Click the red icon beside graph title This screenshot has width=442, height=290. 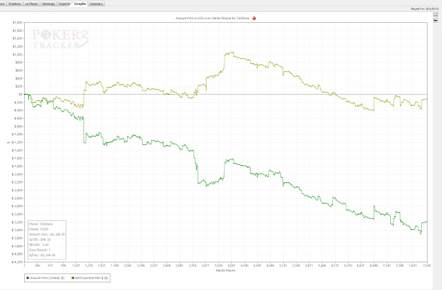(x=254, y=18)
